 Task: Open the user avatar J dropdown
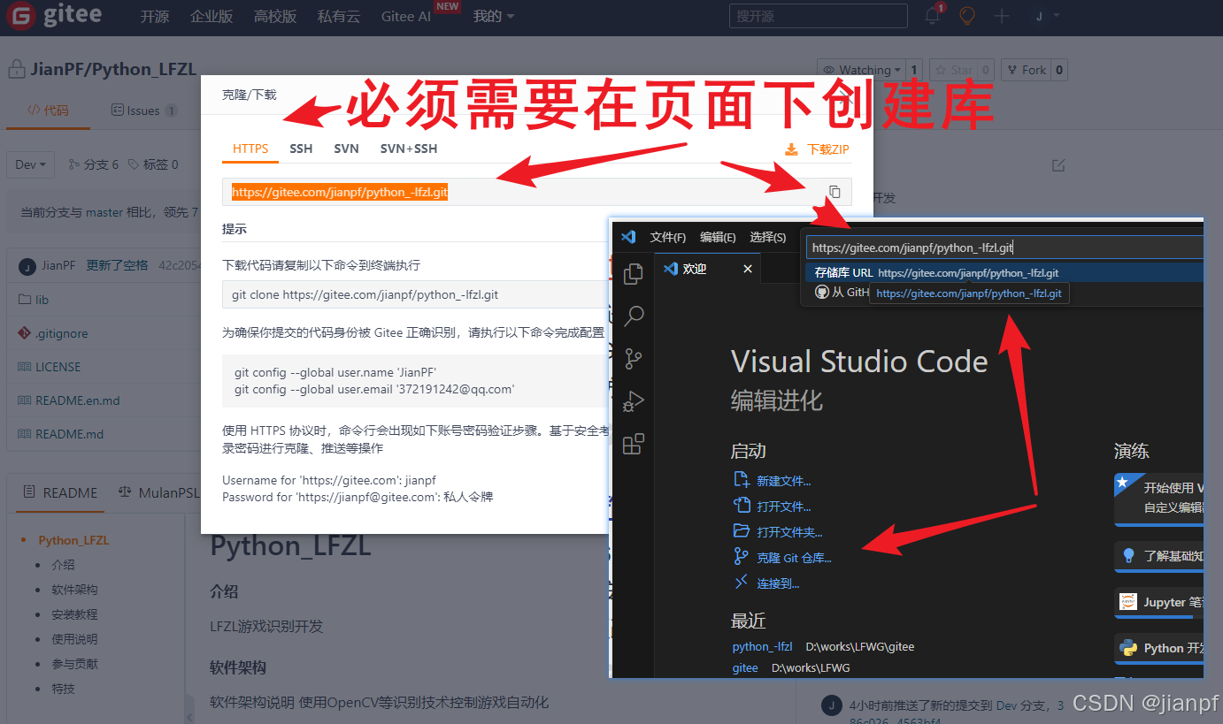pos(1047,16)
